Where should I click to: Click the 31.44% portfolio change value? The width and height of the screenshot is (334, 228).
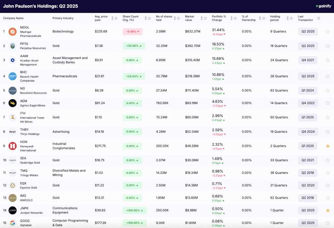point(218,30)
